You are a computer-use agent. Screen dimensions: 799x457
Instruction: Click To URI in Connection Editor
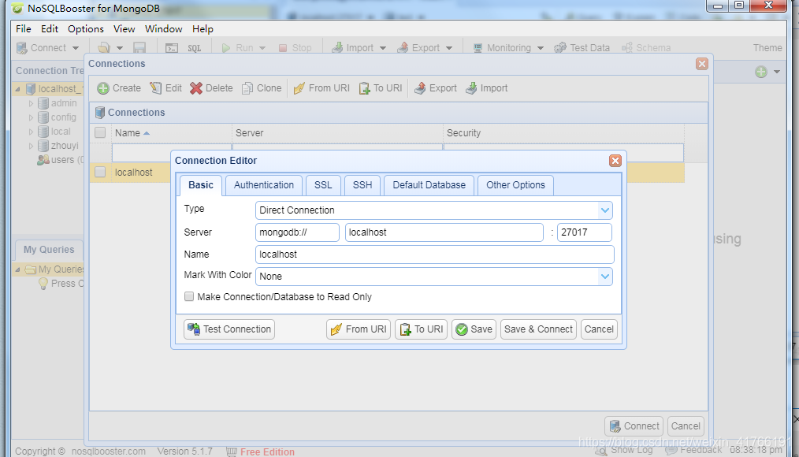click(422, 329)
